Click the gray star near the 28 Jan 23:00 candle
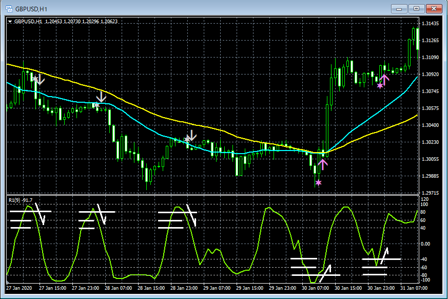Screen dimensions: 448x299 coord(187,139)
